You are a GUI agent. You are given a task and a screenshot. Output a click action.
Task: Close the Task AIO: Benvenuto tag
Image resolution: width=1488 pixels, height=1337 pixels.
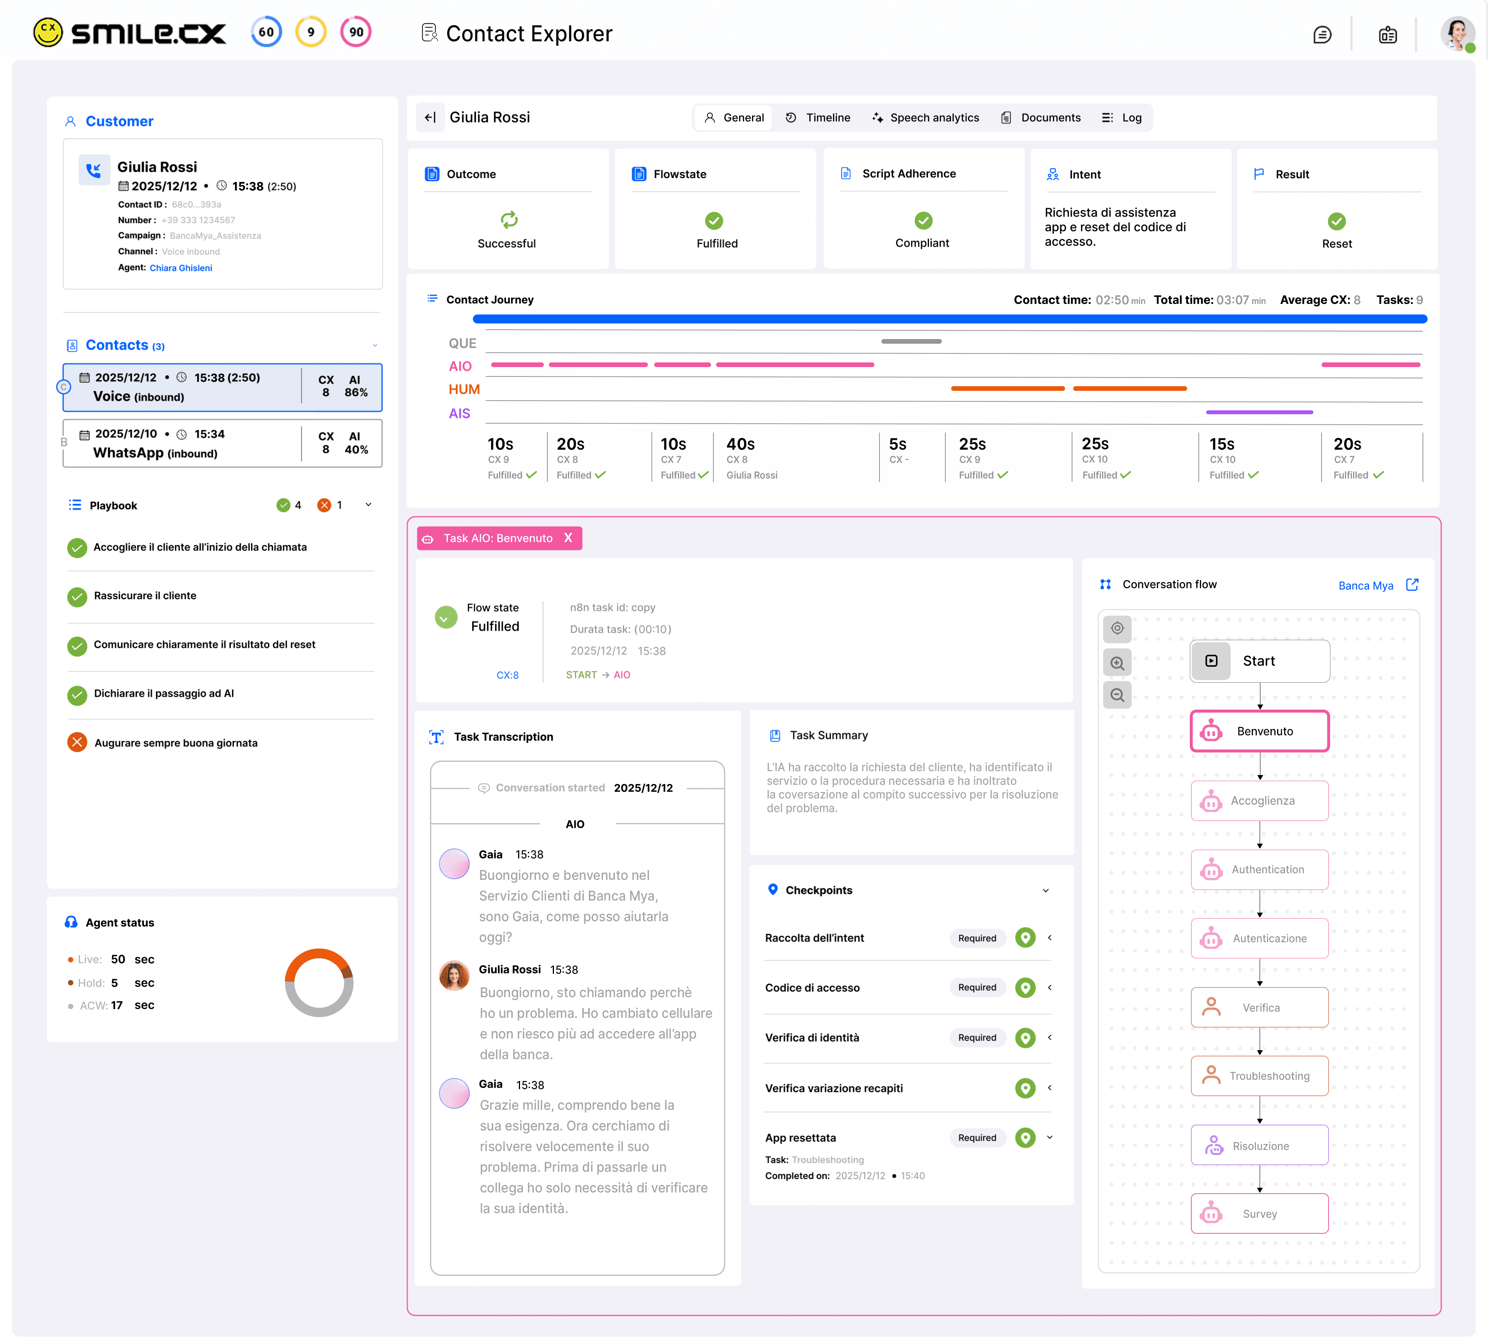[x=568, y=538]
